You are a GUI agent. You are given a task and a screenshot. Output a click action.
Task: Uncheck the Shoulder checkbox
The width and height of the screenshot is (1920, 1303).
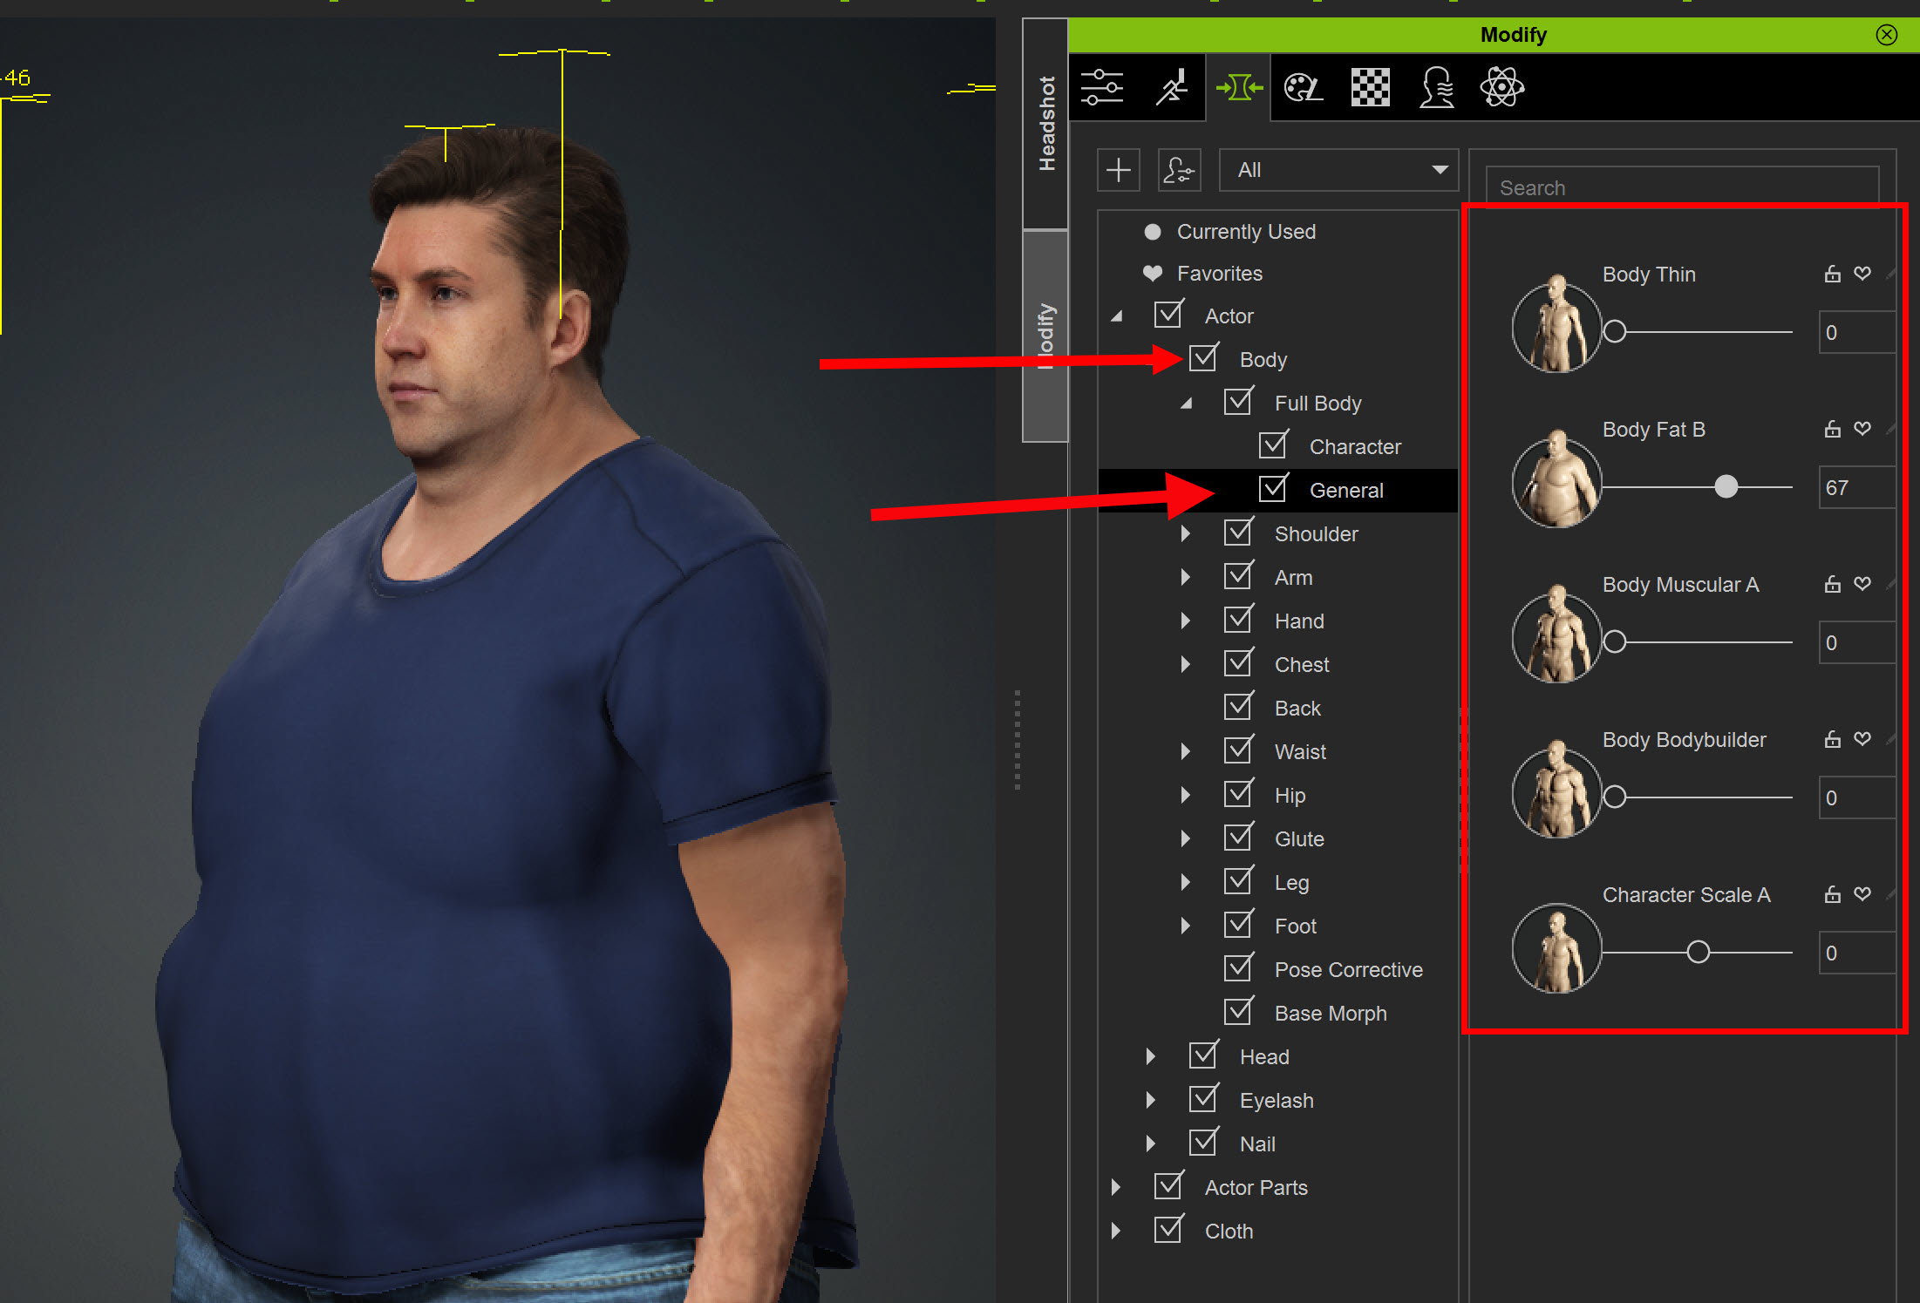[x=1238, y=533]
